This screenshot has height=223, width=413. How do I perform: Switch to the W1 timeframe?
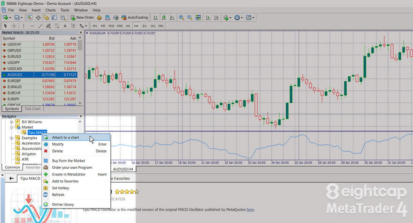point(153,26)
